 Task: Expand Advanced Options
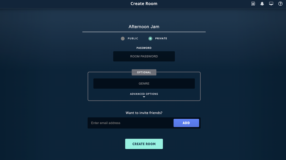(144, 94)
